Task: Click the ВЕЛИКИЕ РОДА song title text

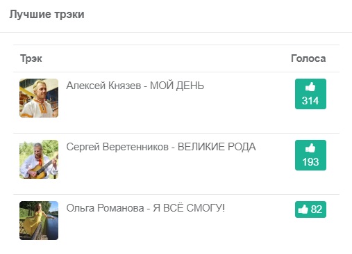Action: (217, 147)
